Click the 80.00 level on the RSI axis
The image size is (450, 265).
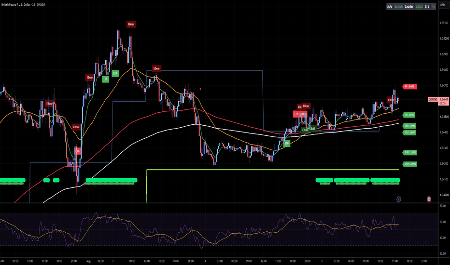click(x=443, y=206)
